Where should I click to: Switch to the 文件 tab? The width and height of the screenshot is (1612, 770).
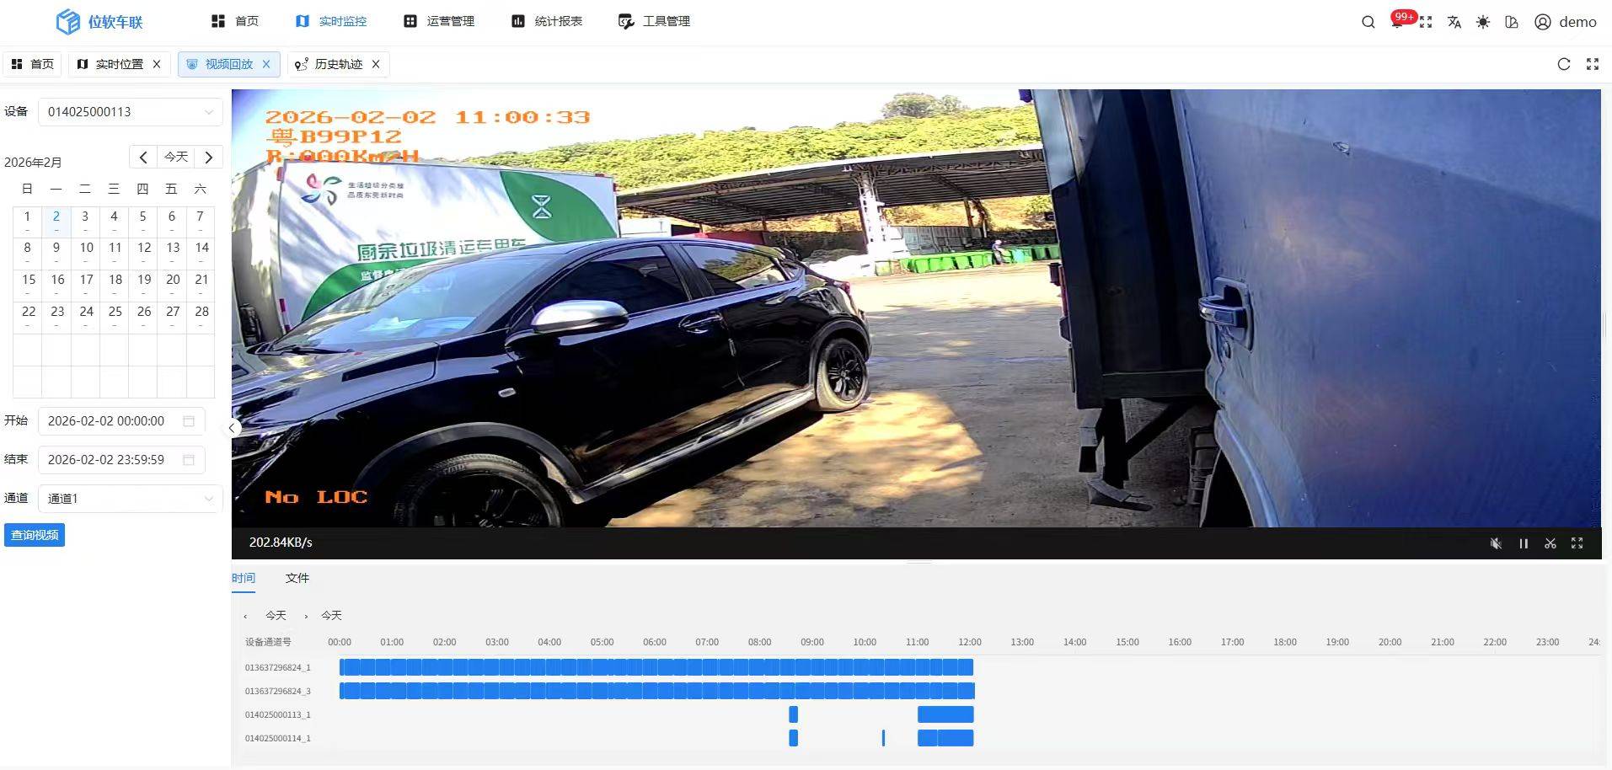297,578
